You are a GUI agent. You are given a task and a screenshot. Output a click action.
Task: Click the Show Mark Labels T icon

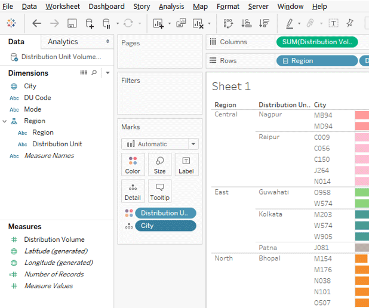click(x=333, y=23)
